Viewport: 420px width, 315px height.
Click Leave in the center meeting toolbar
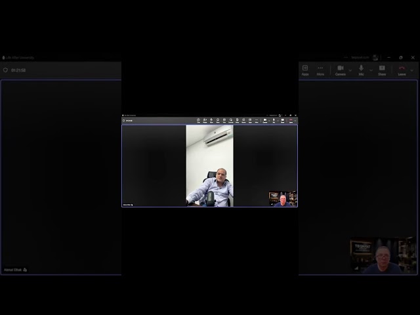tap(291, 121)
